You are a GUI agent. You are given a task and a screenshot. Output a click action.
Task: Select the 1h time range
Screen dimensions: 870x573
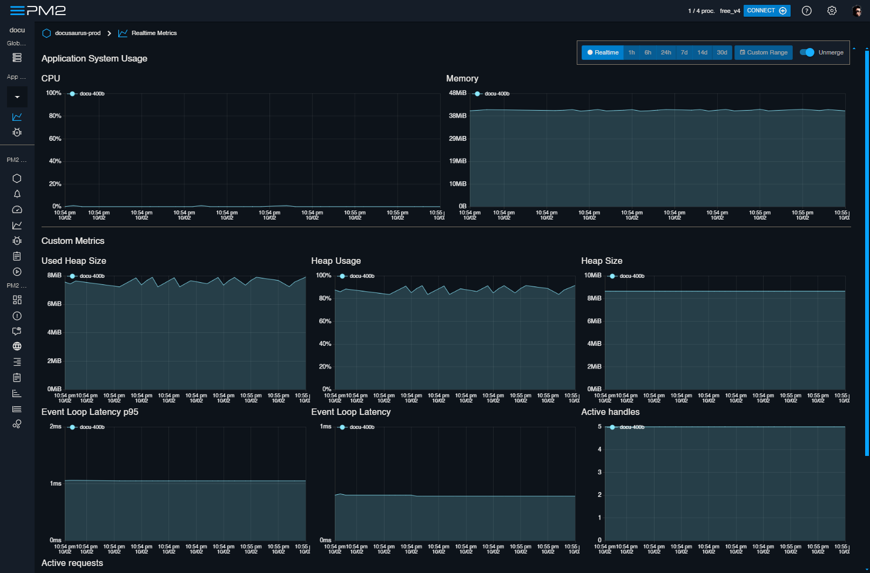point(631,52)
